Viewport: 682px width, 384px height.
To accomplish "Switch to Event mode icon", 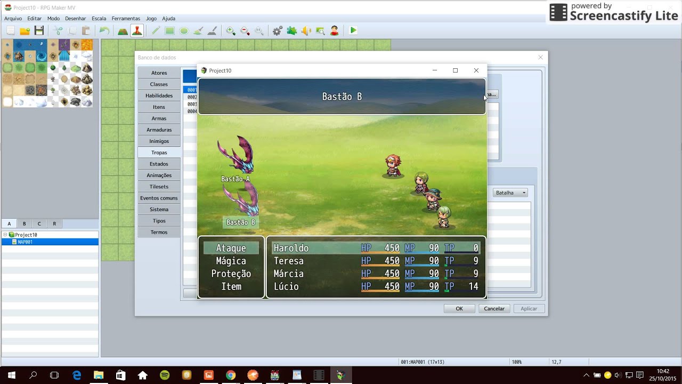I will tap(137, 31).
